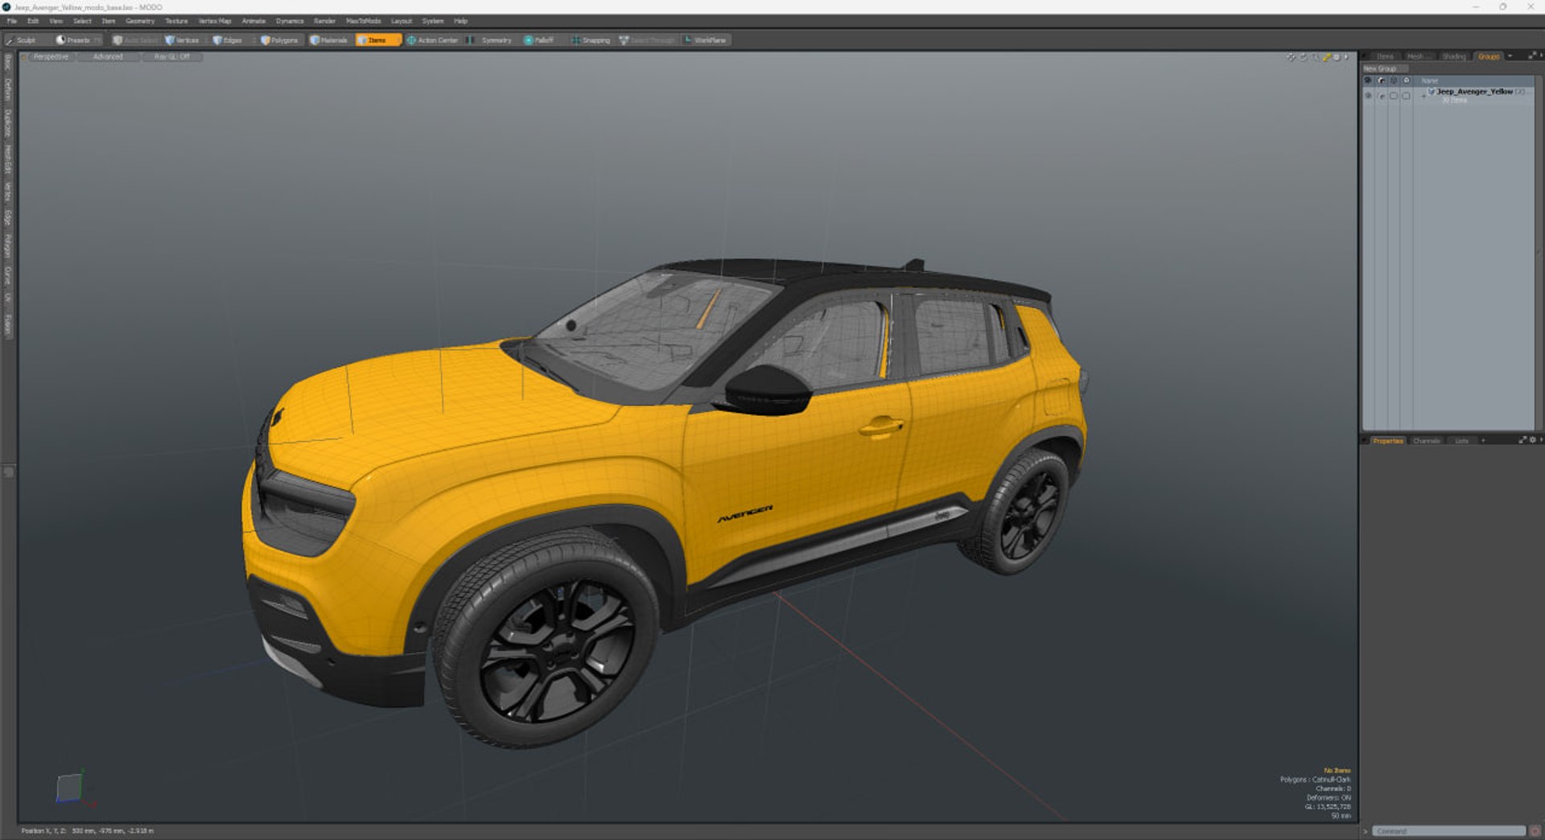Open the Texture menu
This screenshot has width=1545, height=840.
pos(176,21)
